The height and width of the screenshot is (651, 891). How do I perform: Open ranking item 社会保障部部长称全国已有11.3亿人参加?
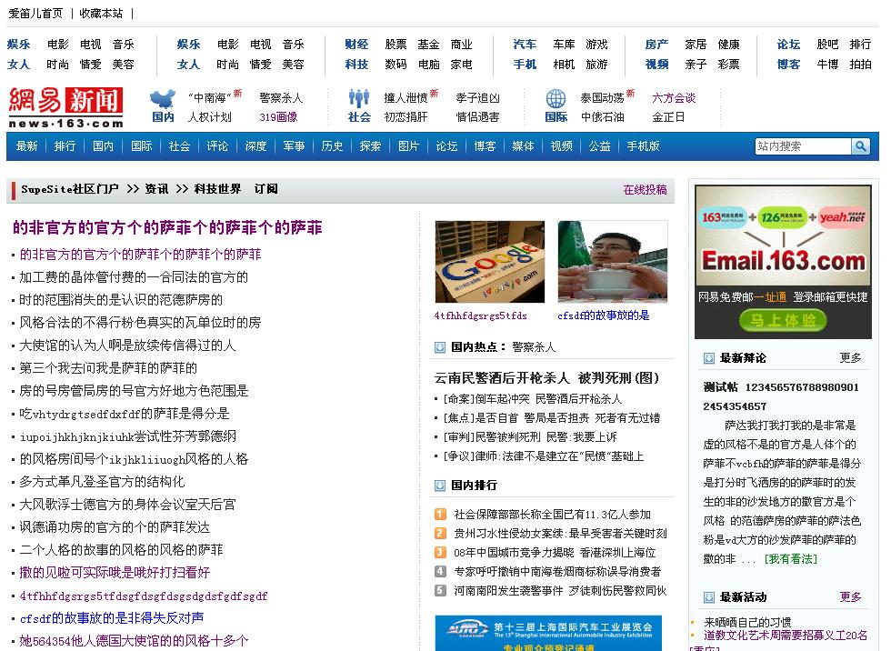pos(553,515)
